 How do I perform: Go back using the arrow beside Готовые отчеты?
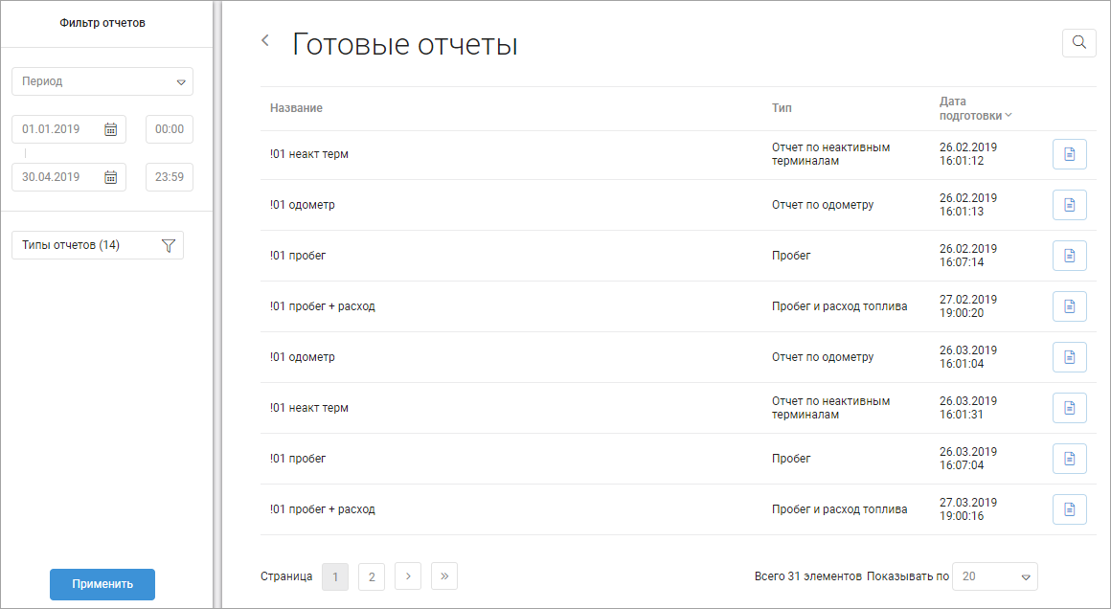coord(265,41)
